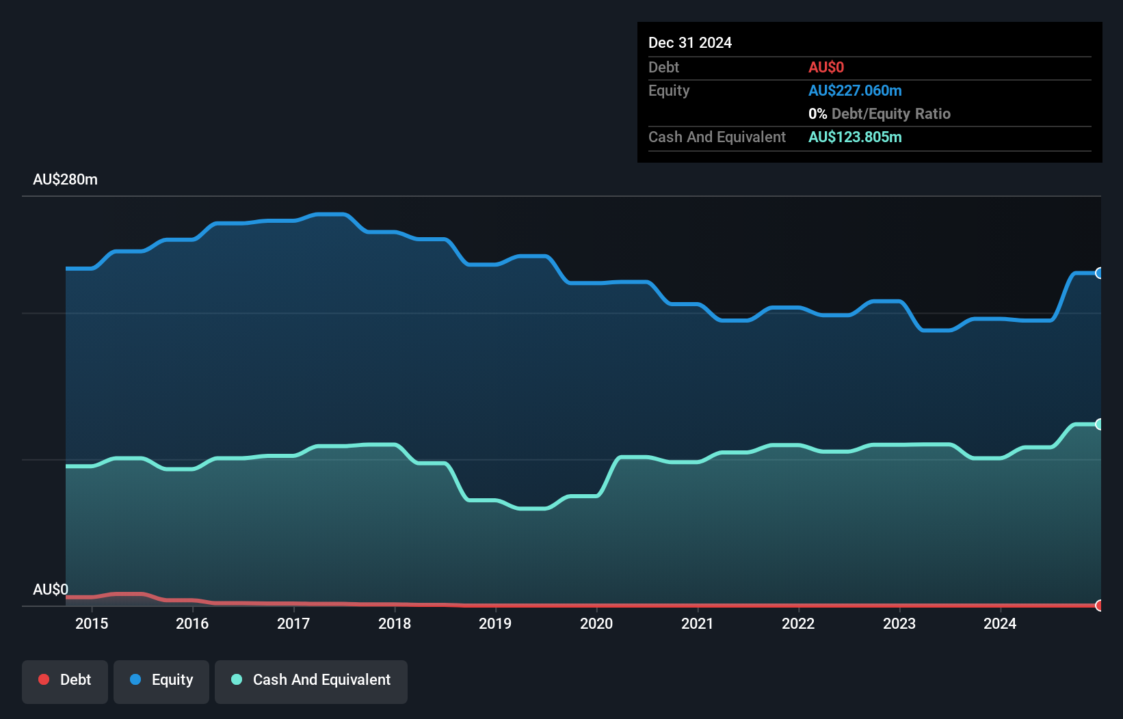This screenshot has width=1123, height=719.
Task: Click the Dec 31 2024 tooltip date
Action: [x=690, y=43]
